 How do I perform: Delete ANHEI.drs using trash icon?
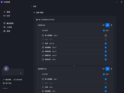[x=111, y=25]
